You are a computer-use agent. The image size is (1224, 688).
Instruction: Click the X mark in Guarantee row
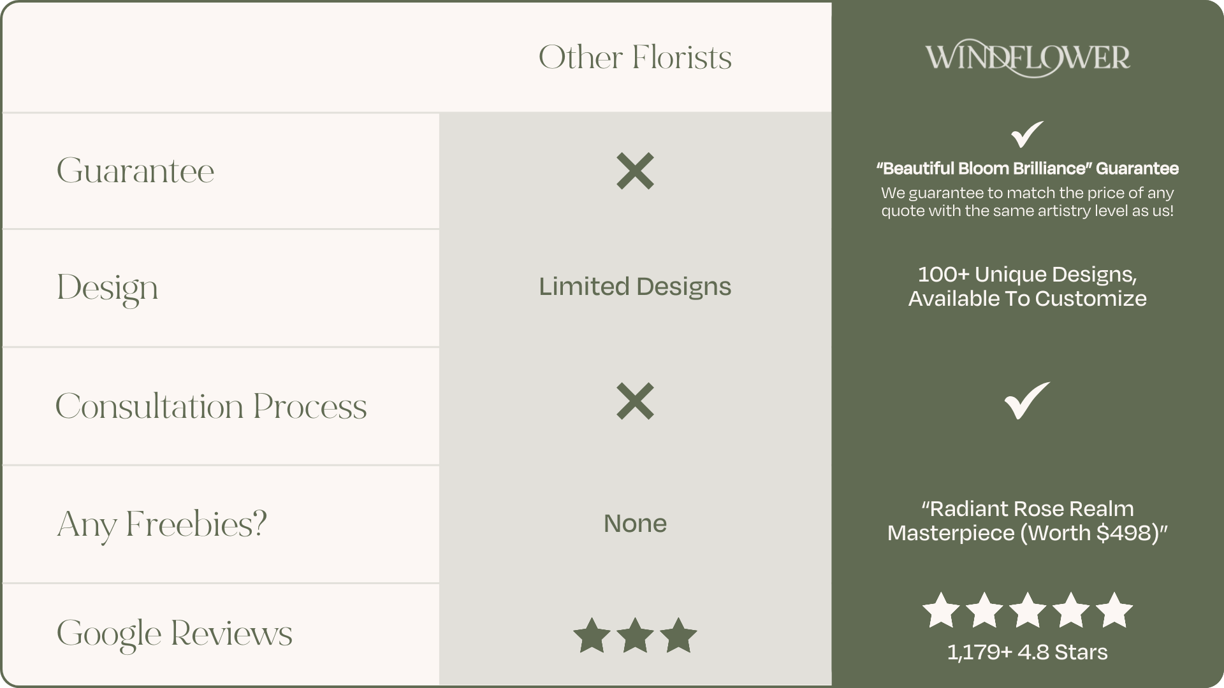pyautogui.click(x=635, y=171)
